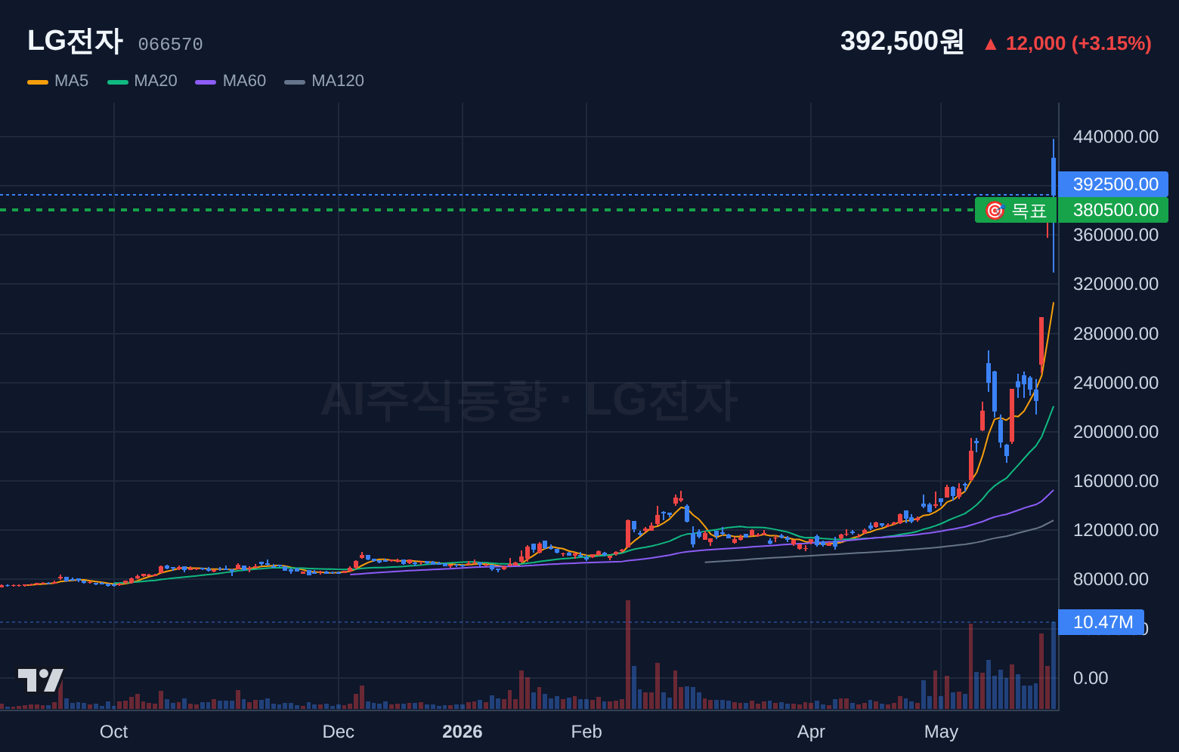Click the 320000.00 price axis label
This screenshot has width=1179, height=752.
pyautogui.click(x=1116, y=284)
